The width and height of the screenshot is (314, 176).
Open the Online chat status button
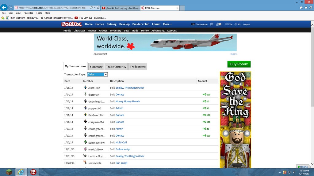303,167
